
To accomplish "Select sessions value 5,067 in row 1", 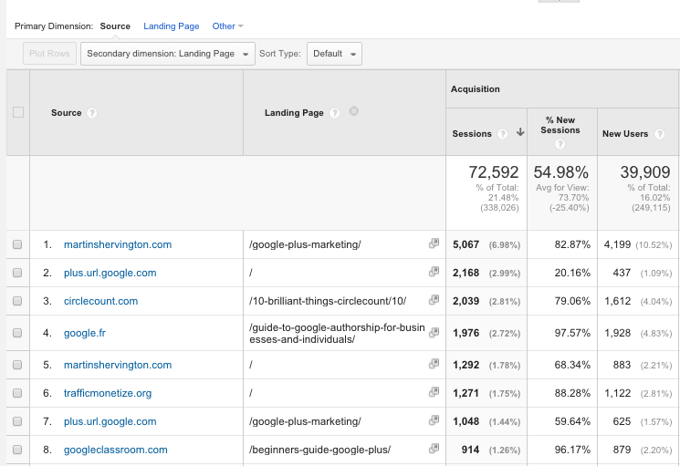I will (466, 244).
